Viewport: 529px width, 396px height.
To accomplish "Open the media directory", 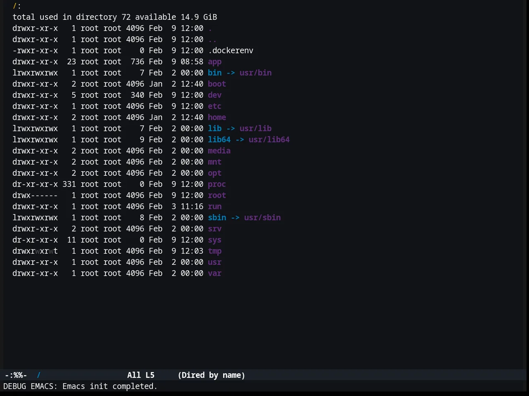I will click(219, 151).
